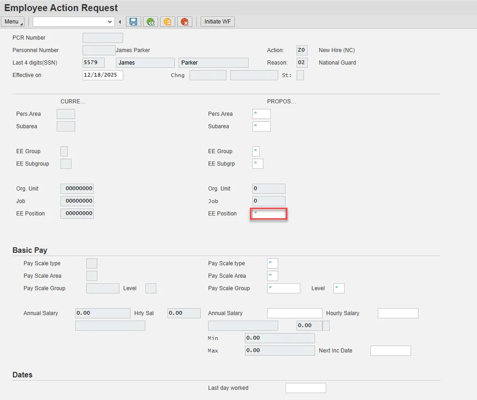Select the proposed Pay Scale Group field
477x400 pixels.
284,288
